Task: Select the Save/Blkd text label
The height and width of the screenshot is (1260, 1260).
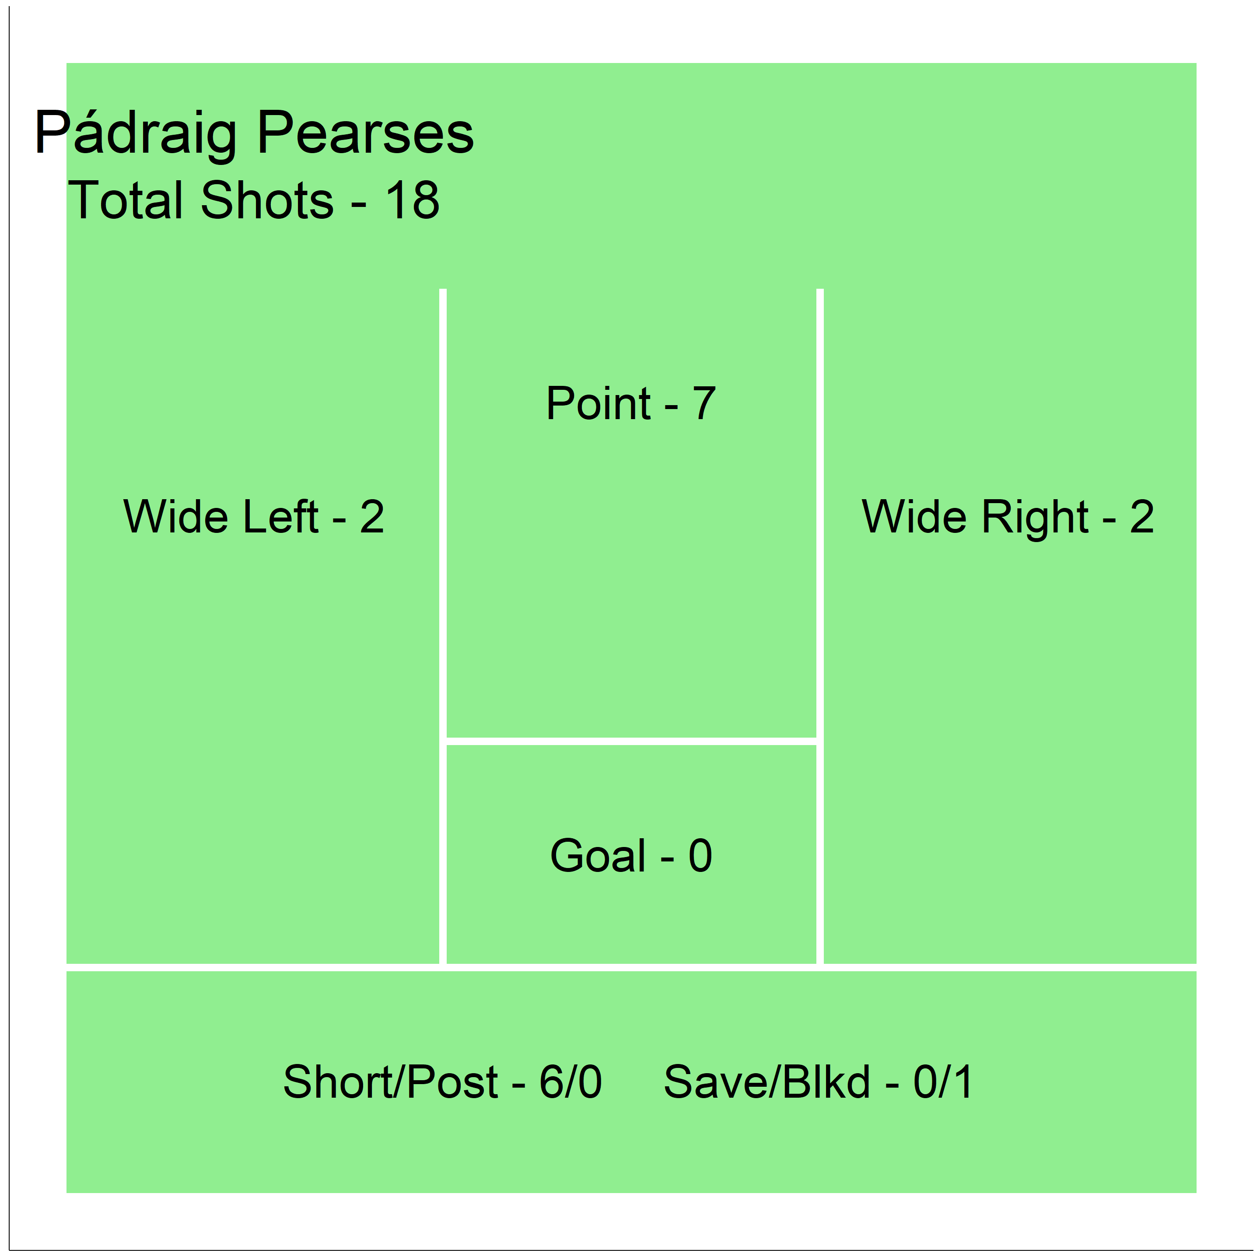Action: 767,1081
